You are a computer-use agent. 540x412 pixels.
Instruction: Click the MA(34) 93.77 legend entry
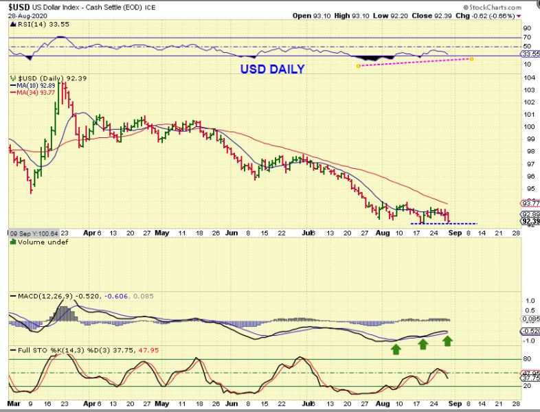33,92
